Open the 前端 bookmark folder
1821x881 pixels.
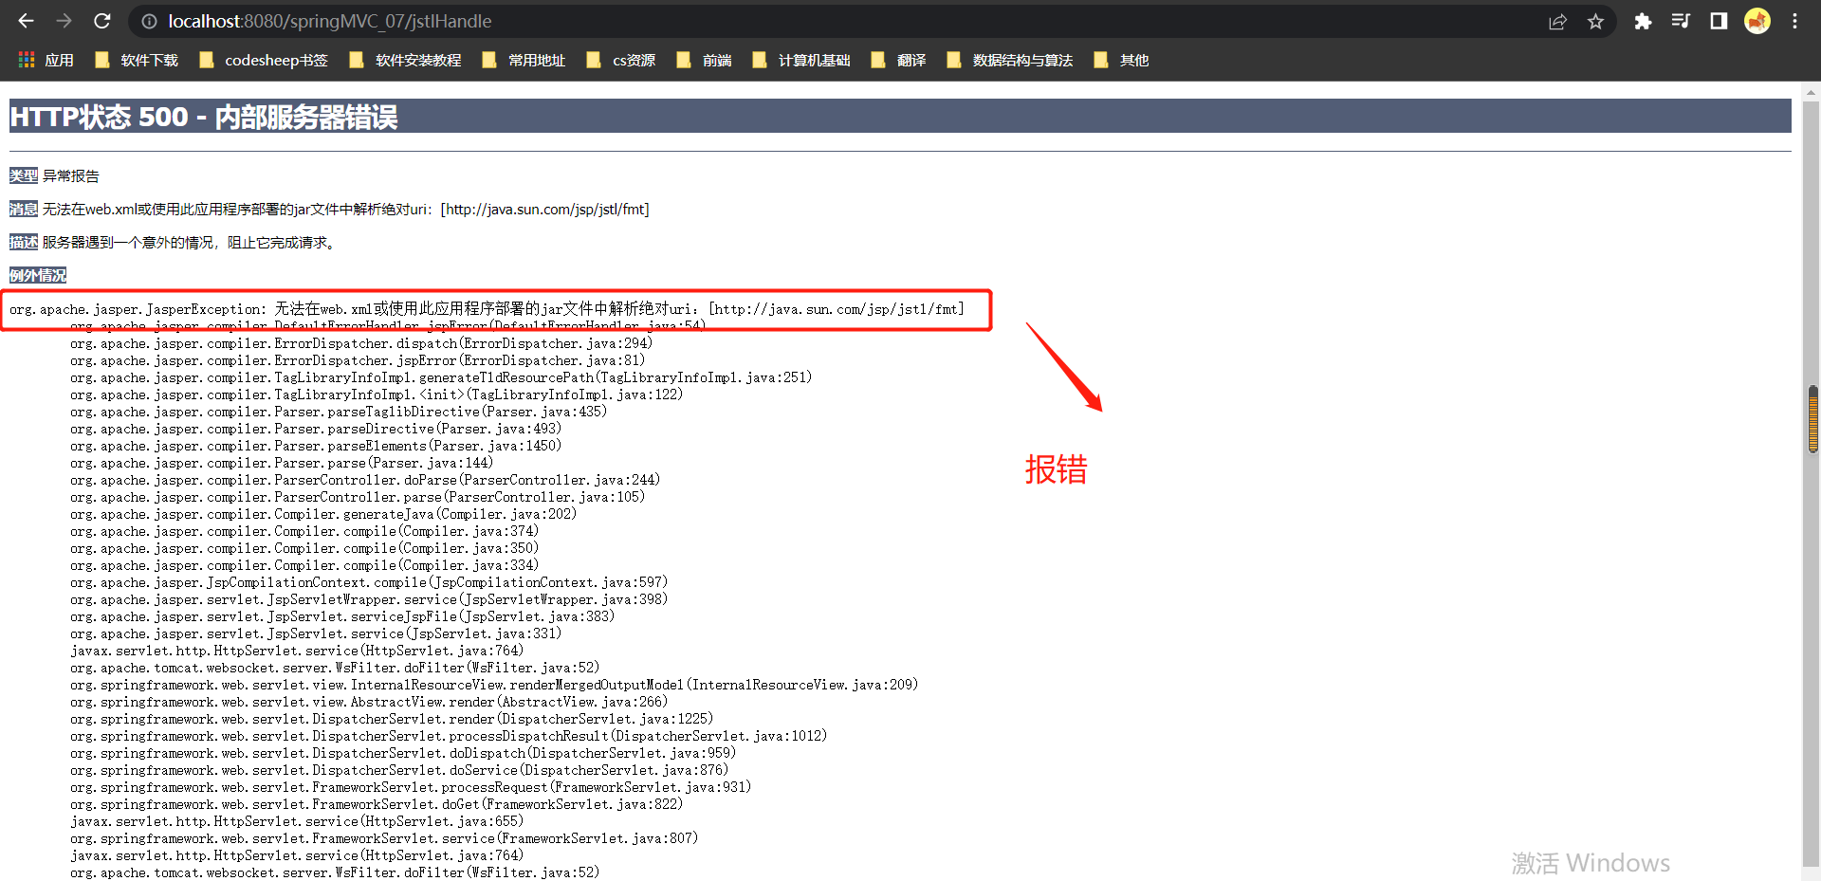[704, 60]
